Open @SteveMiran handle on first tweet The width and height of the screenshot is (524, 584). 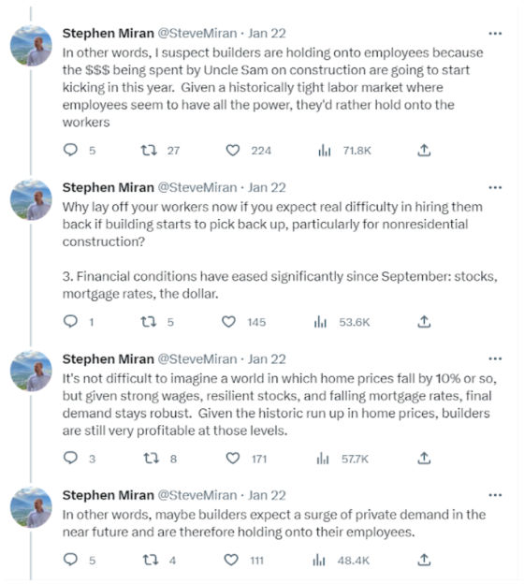(197, 33)
